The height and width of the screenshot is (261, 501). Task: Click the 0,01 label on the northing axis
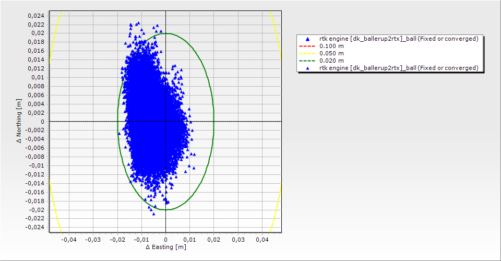[38, 77]
